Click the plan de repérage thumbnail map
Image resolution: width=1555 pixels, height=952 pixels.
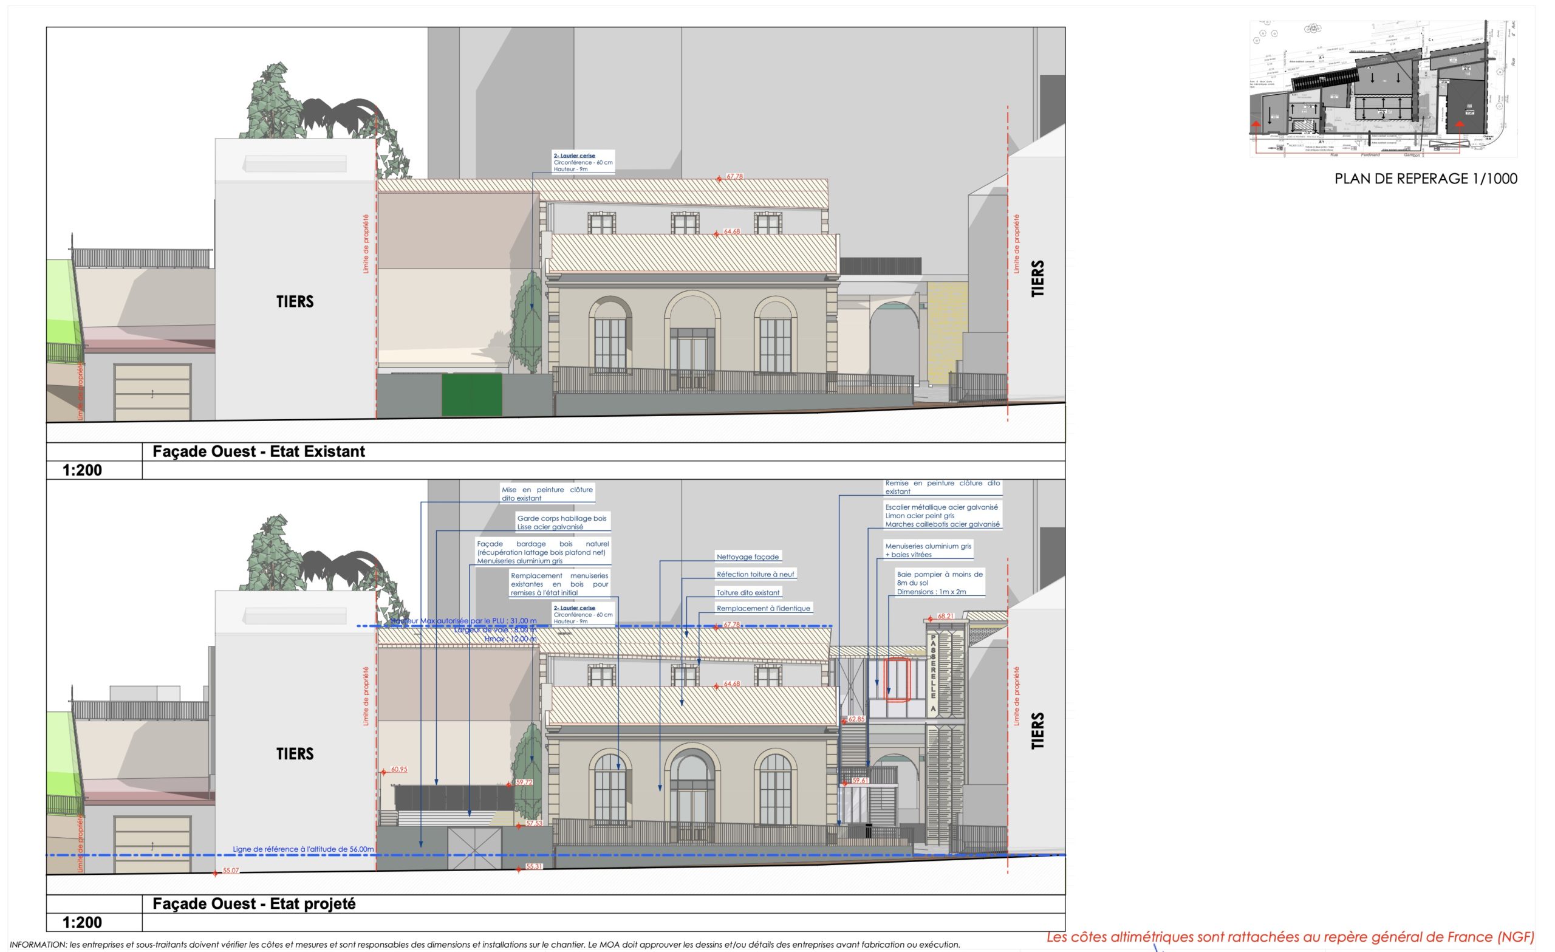1382,88
